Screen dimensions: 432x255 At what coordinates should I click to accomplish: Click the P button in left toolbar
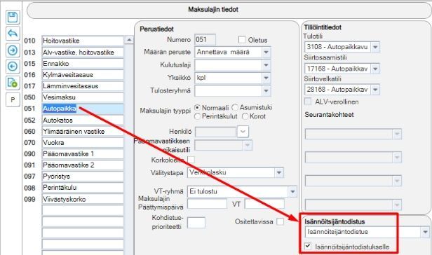coord(13,99)
